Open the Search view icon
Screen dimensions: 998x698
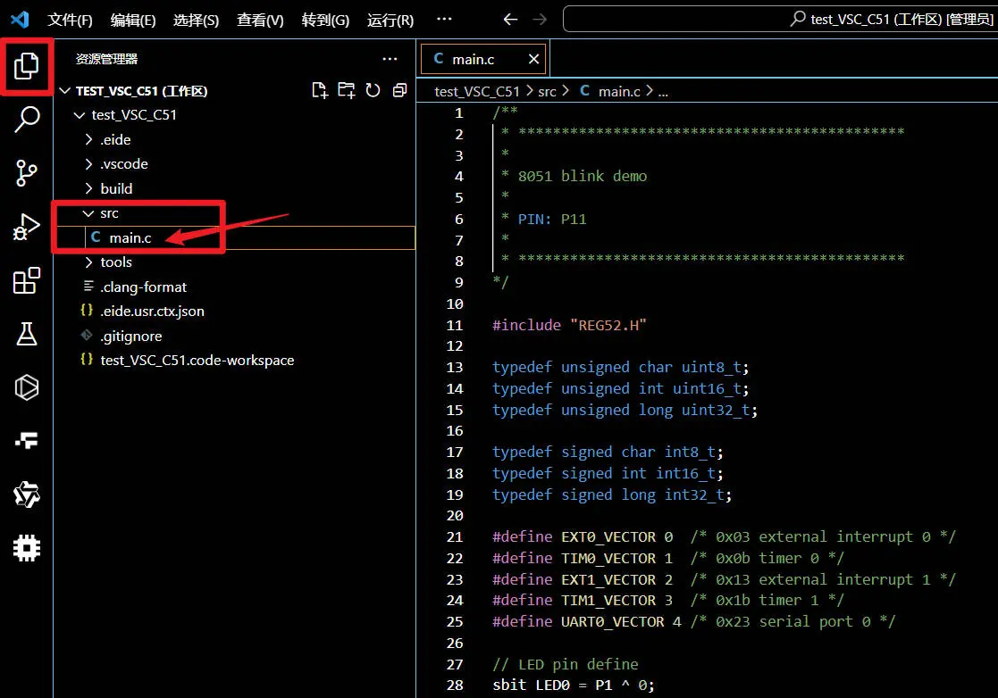(x=27, y=119)
